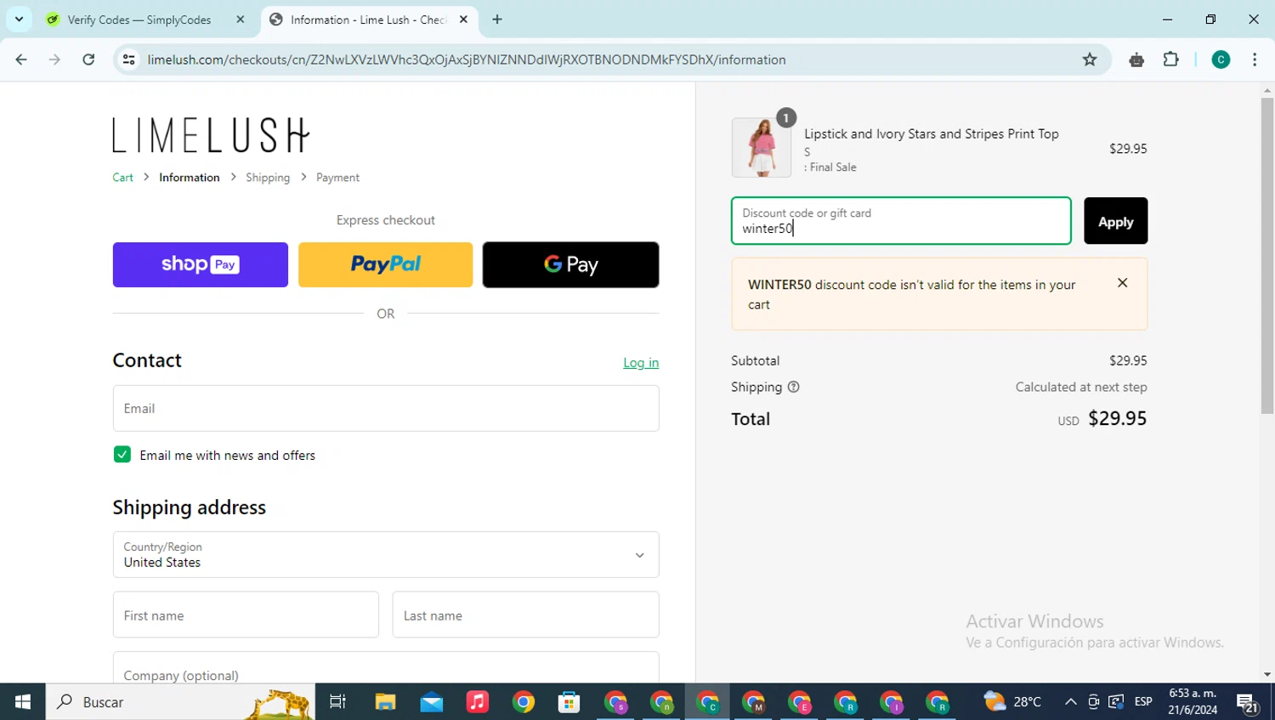Open the tab search dropdown arrow
The image size is (1275, 720).
19,19
